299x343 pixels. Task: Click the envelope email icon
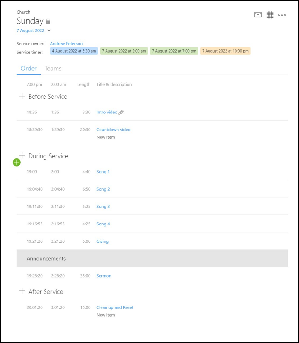(258, 15)
